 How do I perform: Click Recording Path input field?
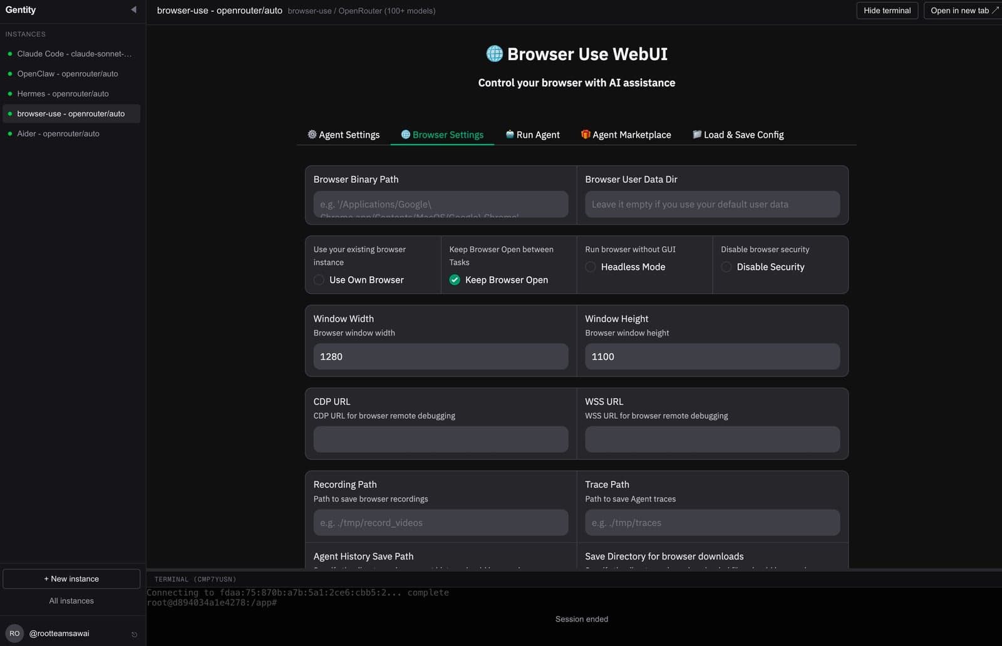[x=441, y=523]
